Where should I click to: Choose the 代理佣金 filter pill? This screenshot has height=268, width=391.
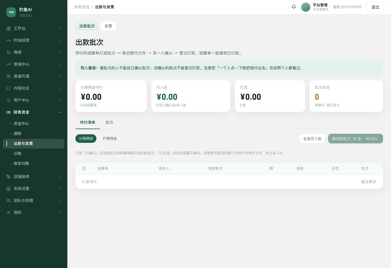click(110, 139)
